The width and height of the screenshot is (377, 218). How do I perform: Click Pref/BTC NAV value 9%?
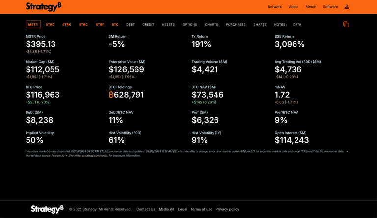281,120
